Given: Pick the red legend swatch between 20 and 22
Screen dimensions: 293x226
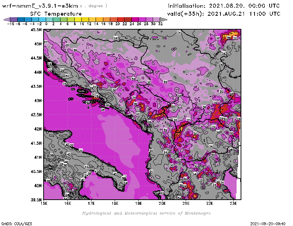Looking at the screenshot, I should point(120,19).
